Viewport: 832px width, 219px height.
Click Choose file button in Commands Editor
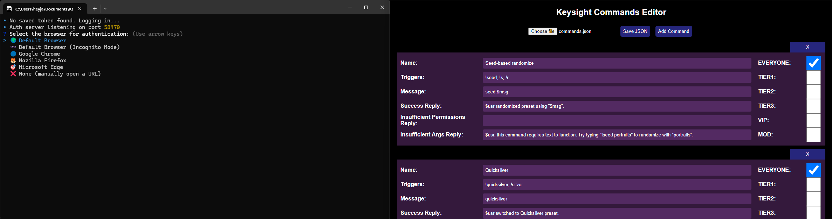click(543, 31)
